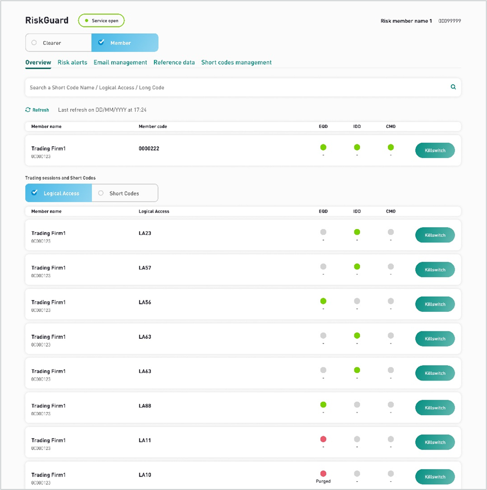Click the grey CMO status dot for LA56
Viewport: 487px width, 490px height.
coord(391,301)
